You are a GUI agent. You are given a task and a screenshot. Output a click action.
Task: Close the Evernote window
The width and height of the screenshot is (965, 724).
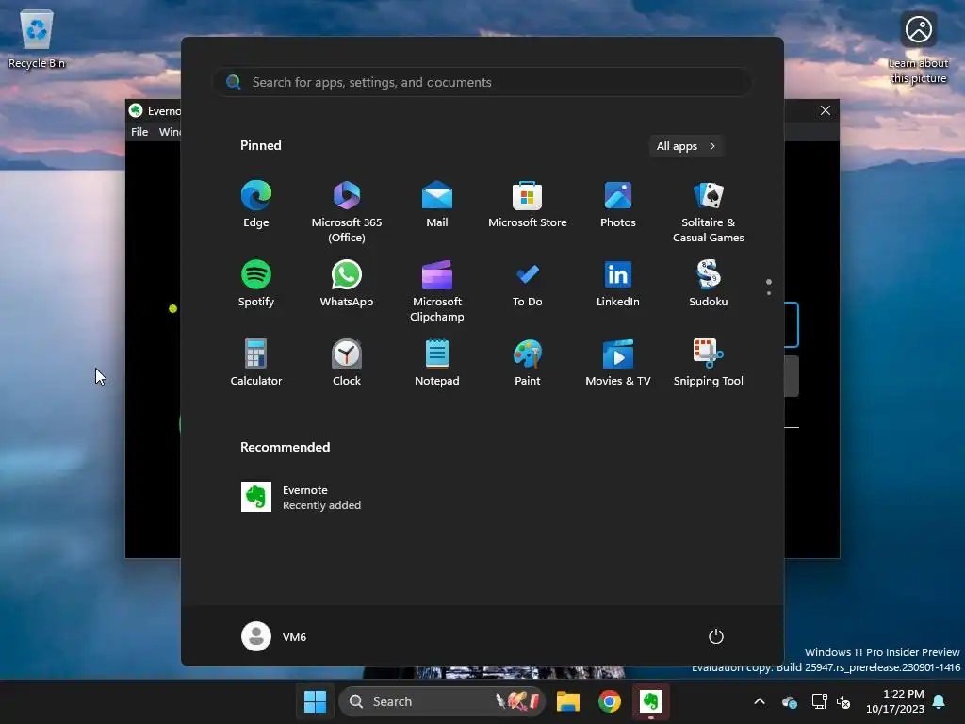pos(826,110)
